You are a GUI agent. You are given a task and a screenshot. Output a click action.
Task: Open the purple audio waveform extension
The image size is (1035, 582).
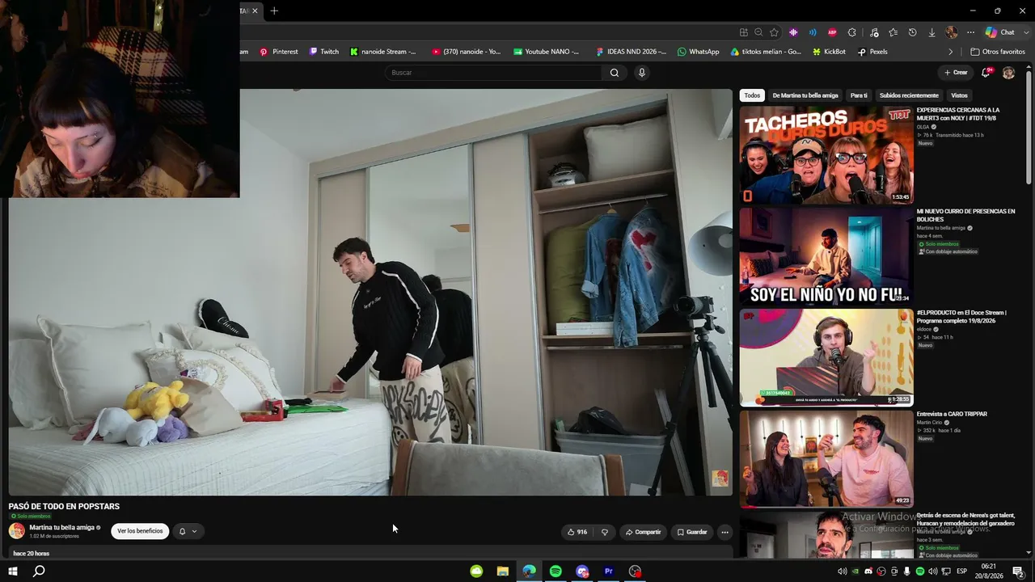coord(793,32)
